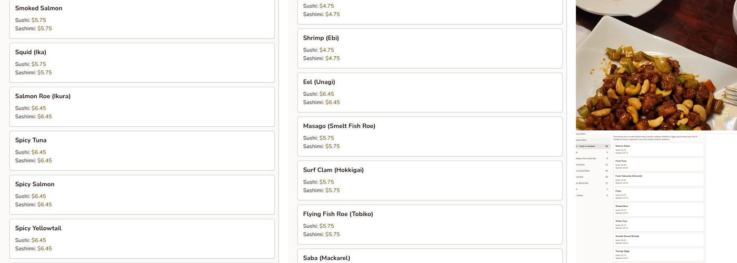Image resolution: width=737 pixels, height=263 pixels.
Task: Select the Eel (Unagi) item title
Action: click(319, 82)
